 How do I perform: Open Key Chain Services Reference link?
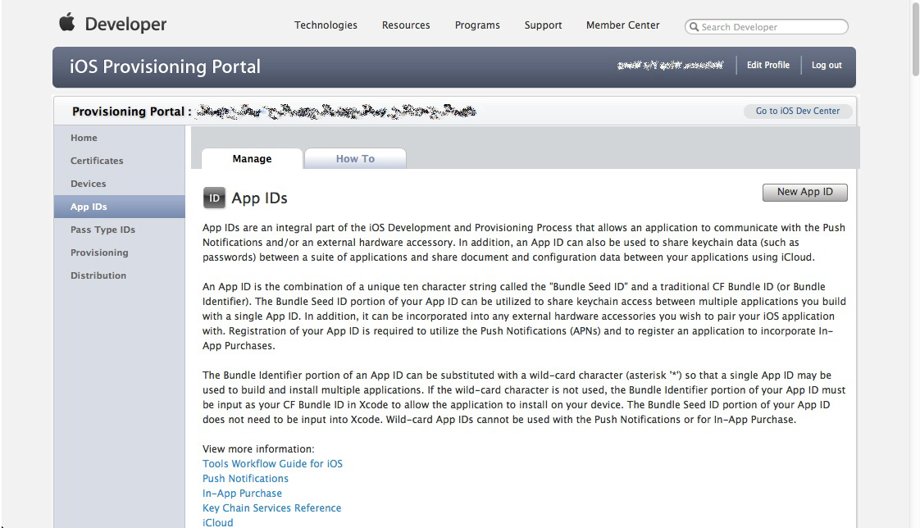[x=271, y=508]
